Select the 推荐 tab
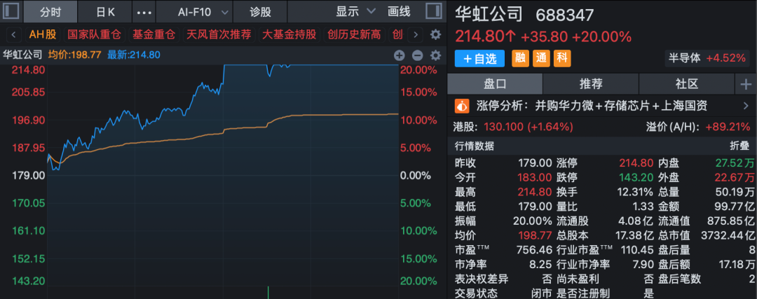 tap(591, 85)
